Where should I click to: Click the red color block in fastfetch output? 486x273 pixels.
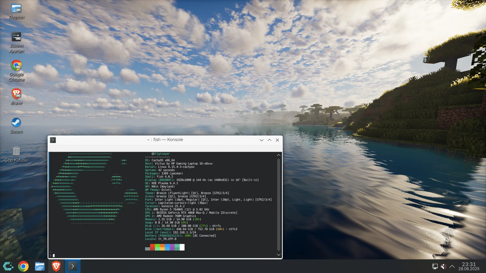tap(152, 247)
